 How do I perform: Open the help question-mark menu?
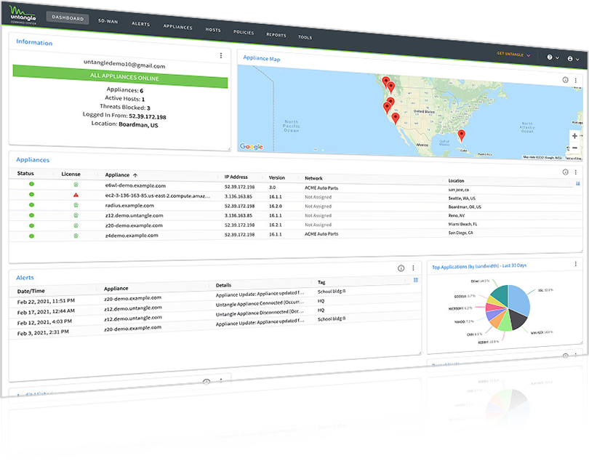[x=553, y=57]
